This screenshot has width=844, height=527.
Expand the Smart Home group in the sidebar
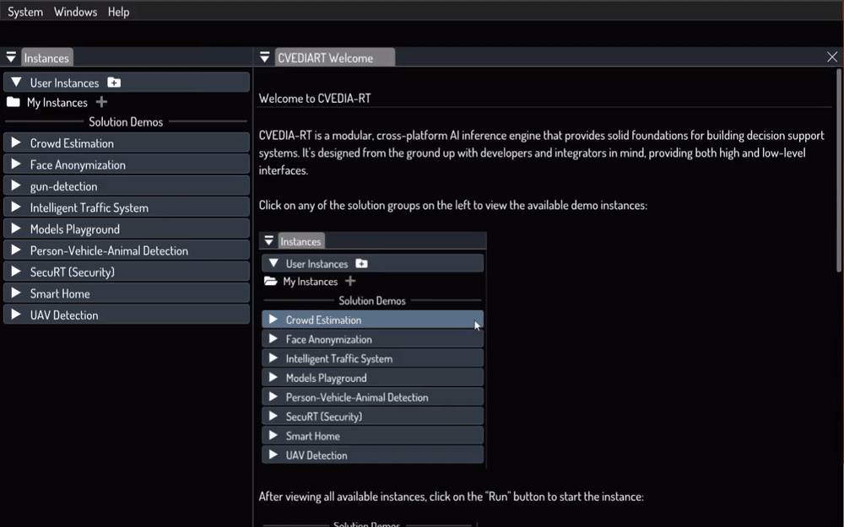click(127, 293)
